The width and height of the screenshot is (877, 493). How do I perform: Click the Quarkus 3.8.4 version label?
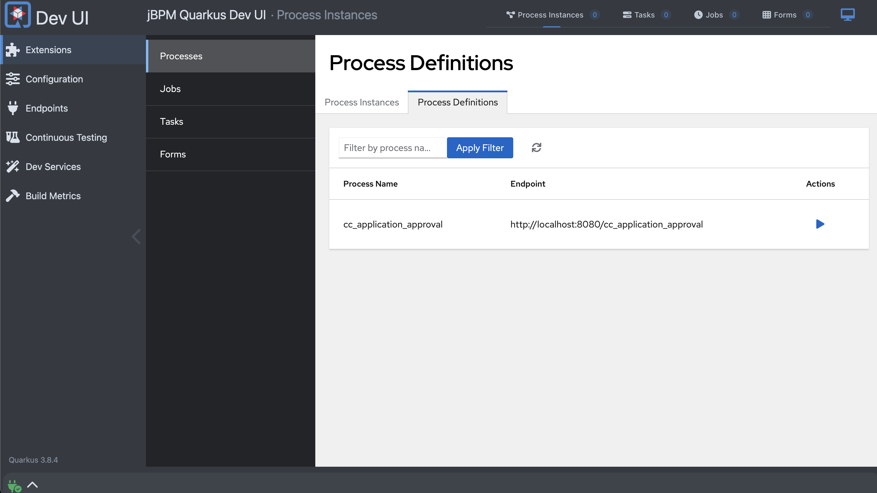pyautogui.click(x=33, y=460)
